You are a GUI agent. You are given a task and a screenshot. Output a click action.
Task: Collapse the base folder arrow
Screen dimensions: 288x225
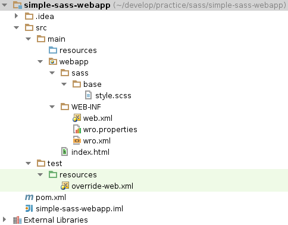[x=64, y=85]
